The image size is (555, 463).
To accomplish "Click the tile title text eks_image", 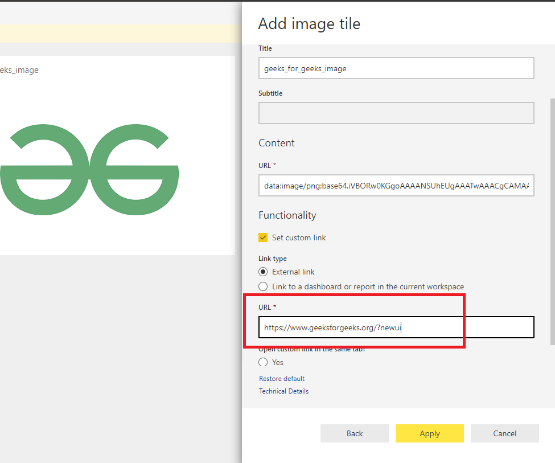I will [x=19, y=70].
